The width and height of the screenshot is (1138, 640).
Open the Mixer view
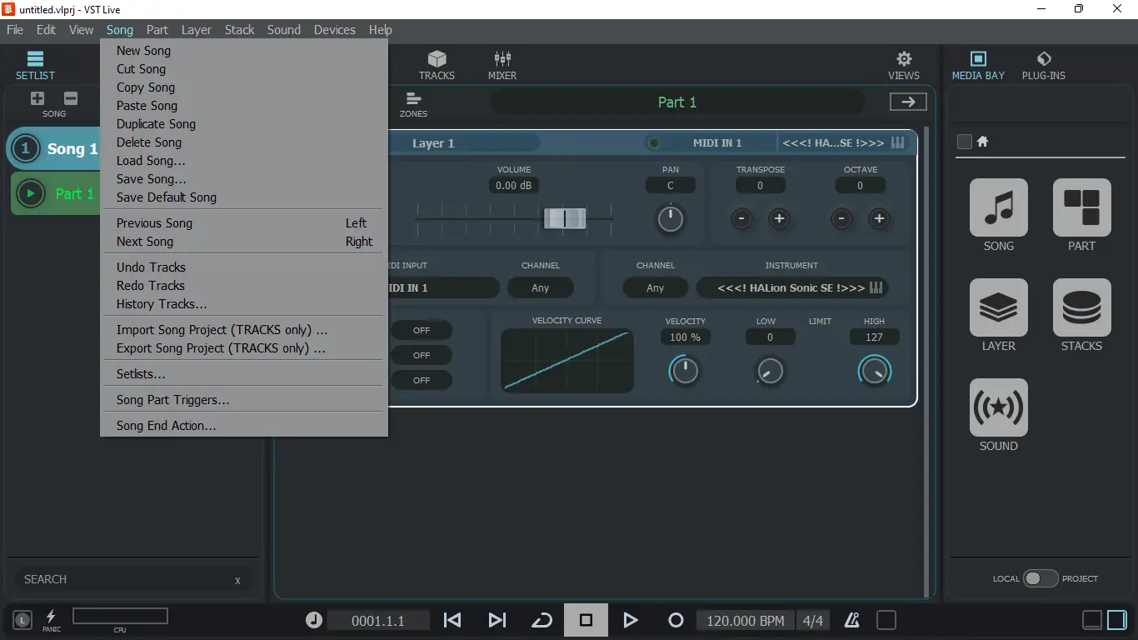point(502,65)
